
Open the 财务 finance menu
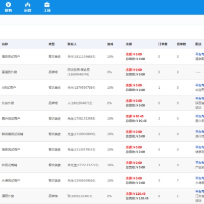[x=8, y=7]
